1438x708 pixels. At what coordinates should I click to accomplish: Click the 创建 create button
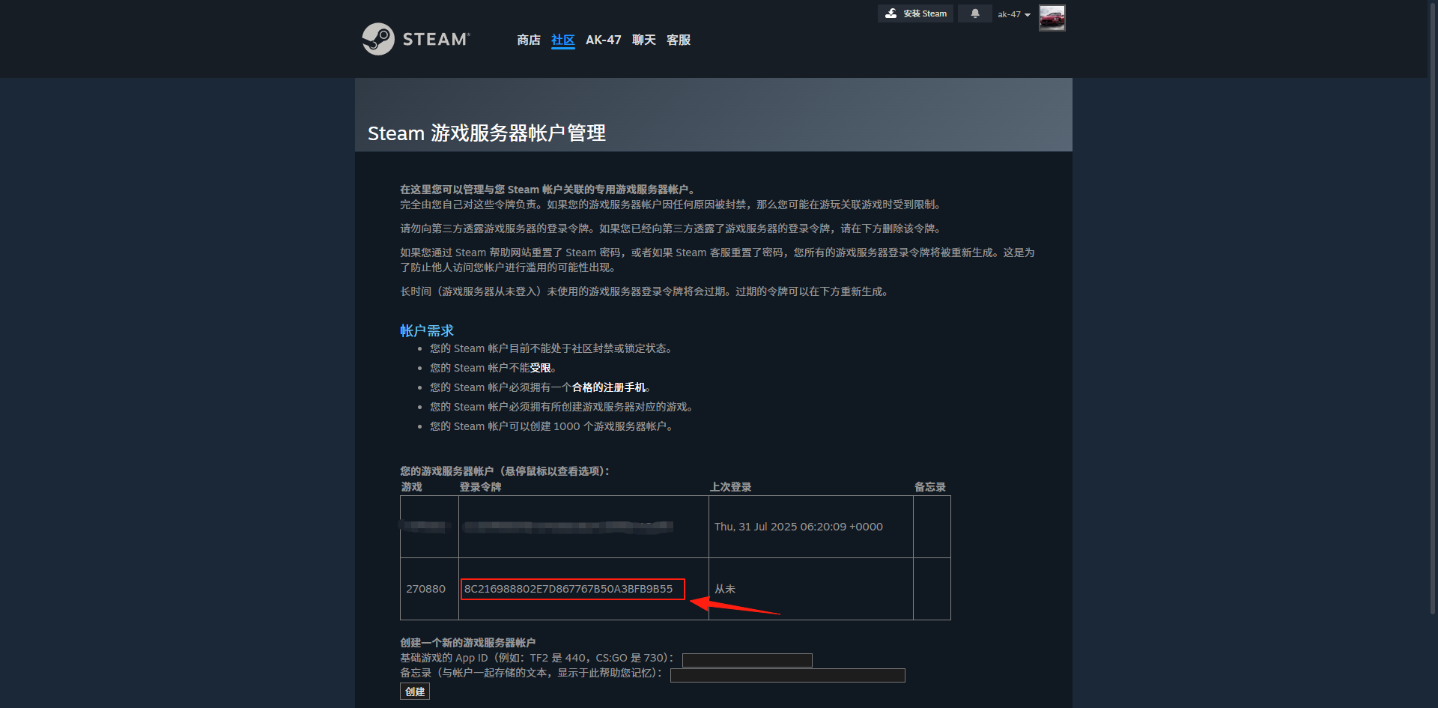(x=415, y=692)
